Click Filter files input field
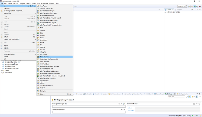 coord(176,97)
